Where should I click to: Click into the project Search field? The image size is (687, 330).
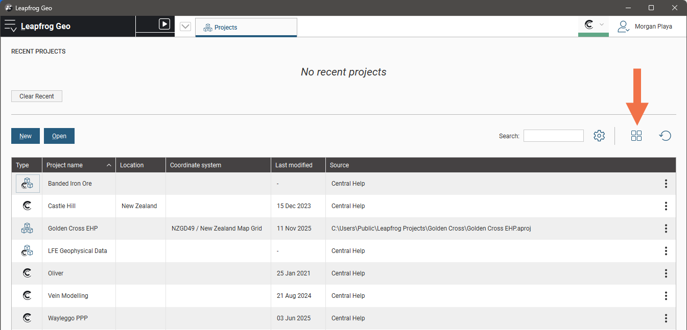click(553, 136)
